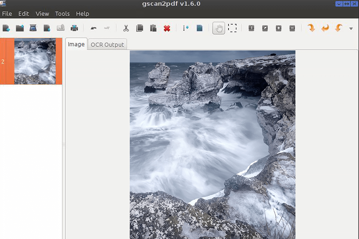Undo the last action
The width and height of the screenshot is (359, 239).
click(93, 28)
